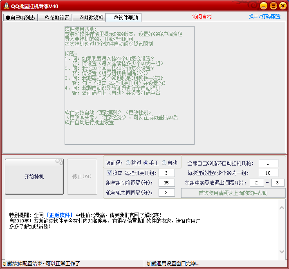Image resolution: width=289 pixels, height=269 pixels.
Task: Open the 参数设置 tab
Action: coord(55,18)
